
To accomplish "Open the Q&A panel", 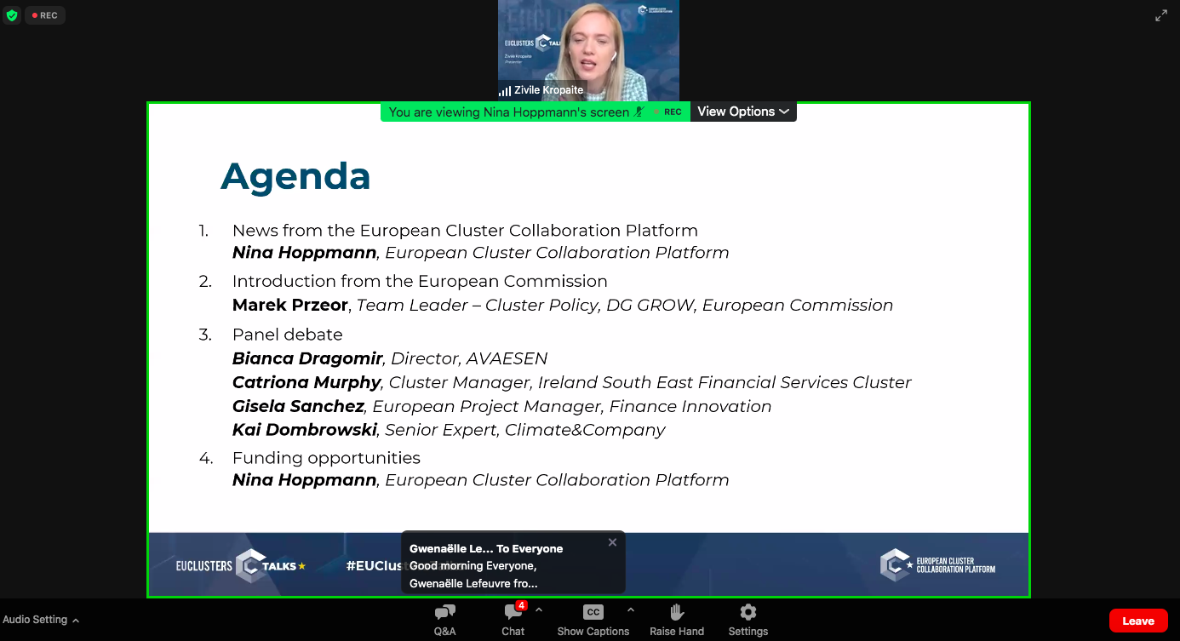I will [x=444, y=619].
